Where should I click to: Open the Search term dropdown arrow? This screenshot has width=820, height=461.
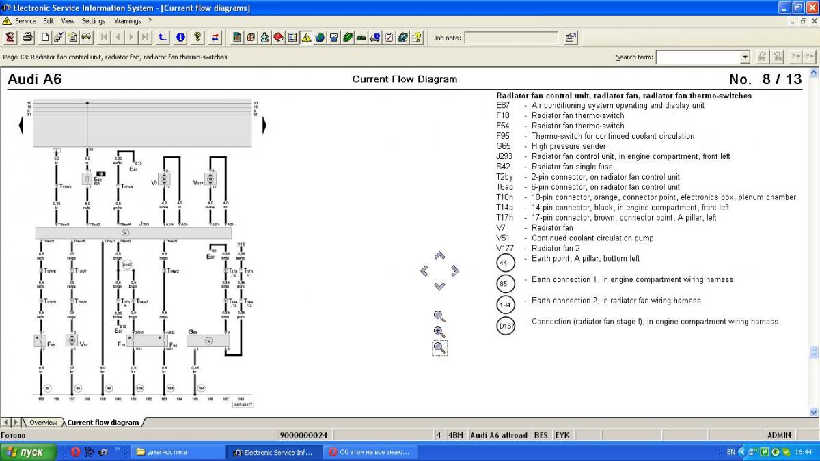tap(745, 57)
